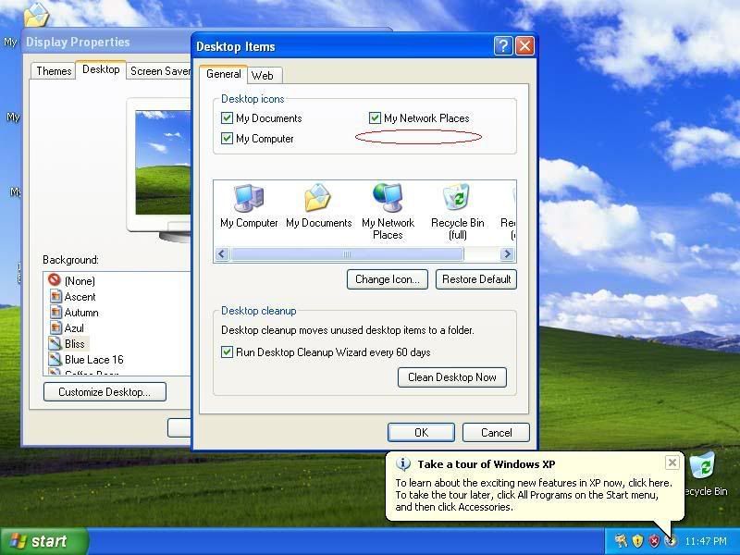Switch to the General tab
Viewport: 740px width, 555px height.
tap(223, 74)
